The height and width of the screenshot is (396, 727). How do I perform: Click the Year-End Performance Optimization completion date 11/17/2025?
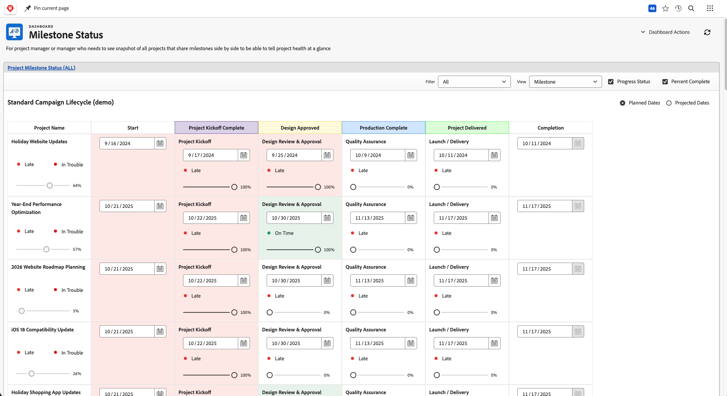pos(545,206)
